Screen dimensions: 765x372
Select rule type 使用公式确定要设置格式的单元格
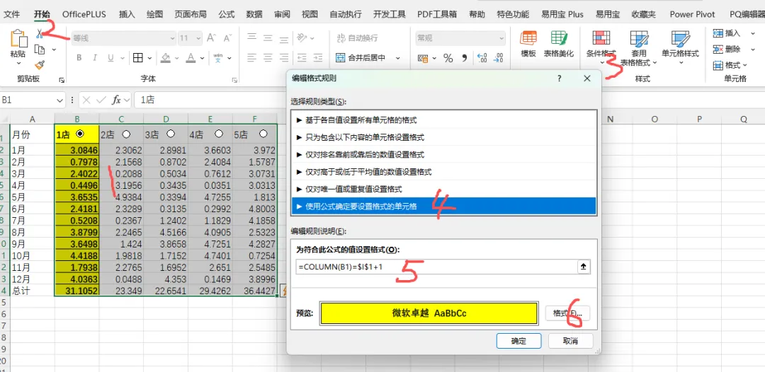443,206
